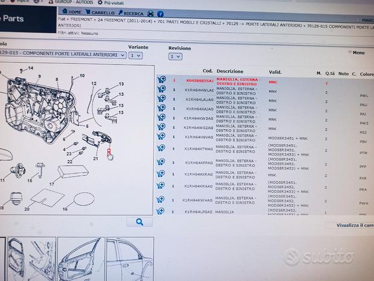Screen dimensions: 374x281
Task: Click 701 PARTI MOBILI E CRISTALLI breadcrumb
Action: click(189, 22)
